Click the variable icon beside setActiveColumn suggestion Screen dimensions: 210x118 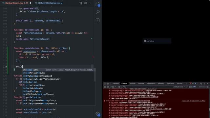coord(24,73)
